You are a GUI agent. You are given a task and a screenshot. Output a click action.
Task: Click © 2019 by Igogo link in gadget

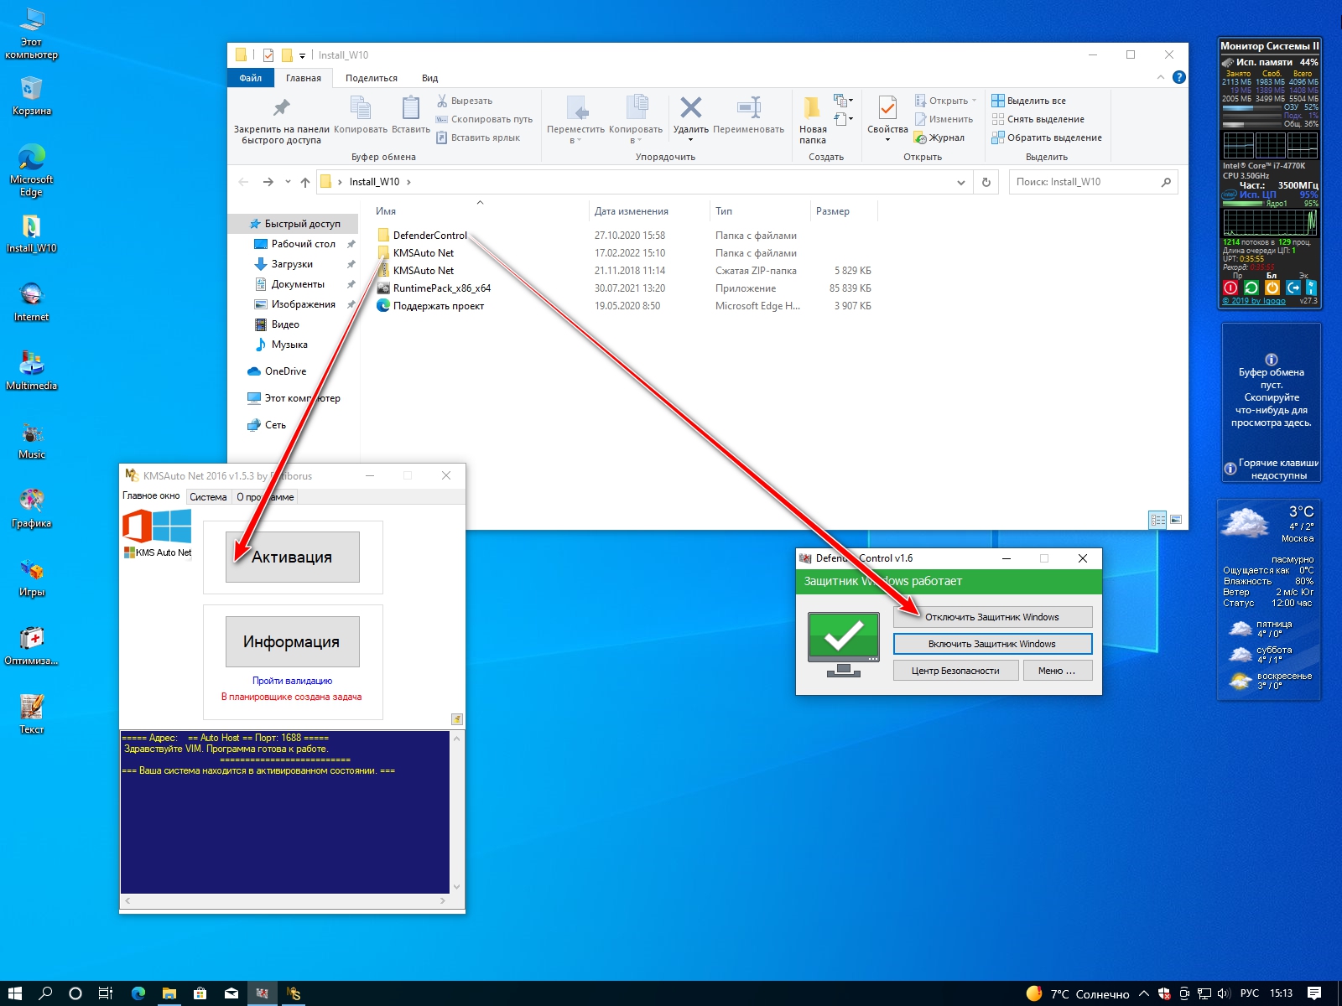pos(1253,301)
